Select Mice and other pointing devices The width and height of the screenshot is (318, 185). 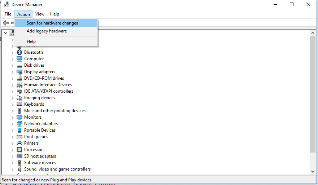(55, 111)
